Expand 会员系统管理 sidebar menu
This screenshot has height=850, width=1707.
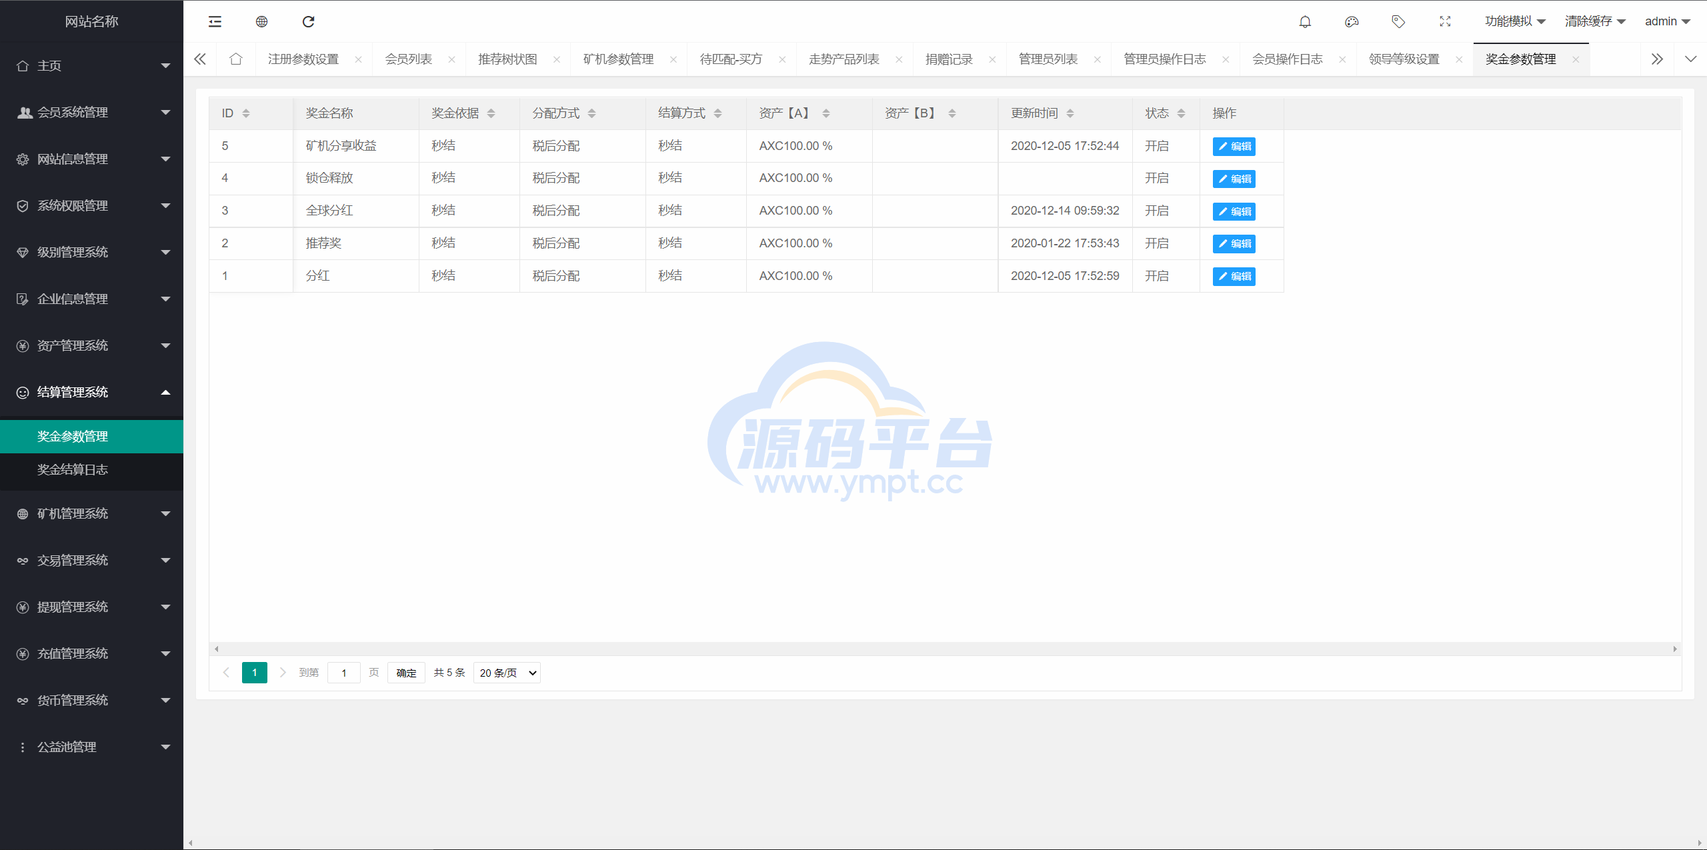point(91,112)
